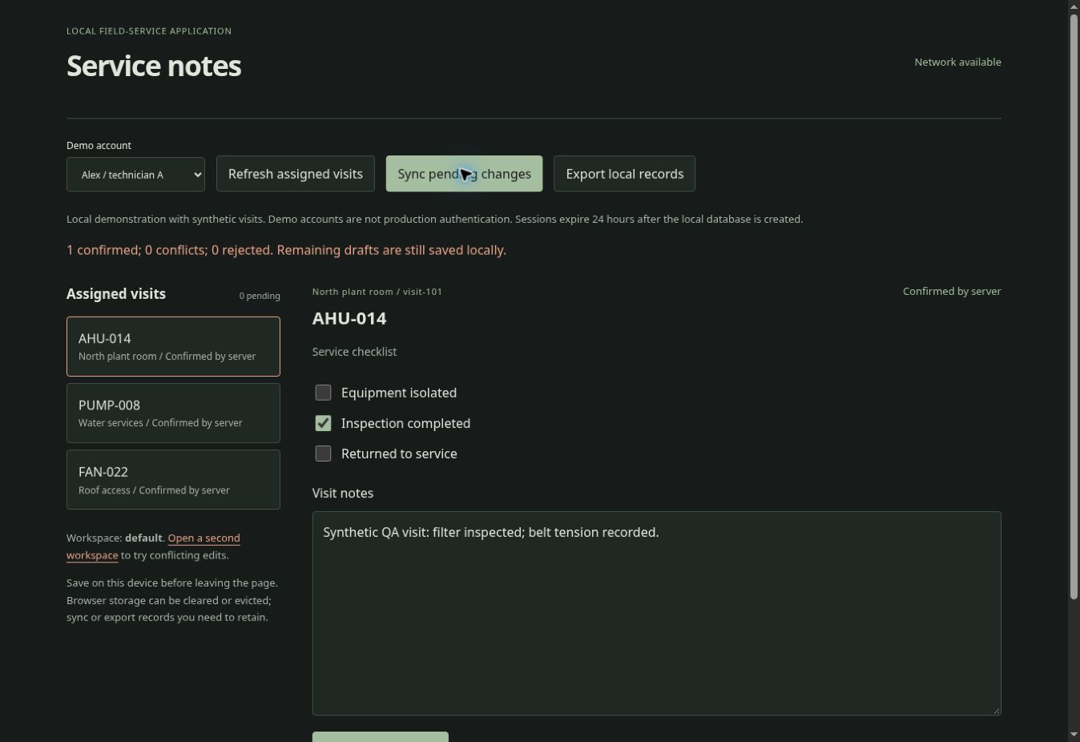1080x742 pixels.
Task: Click the AHU-014 main heading
Action: pyautogui.click(x=349, y=318)
